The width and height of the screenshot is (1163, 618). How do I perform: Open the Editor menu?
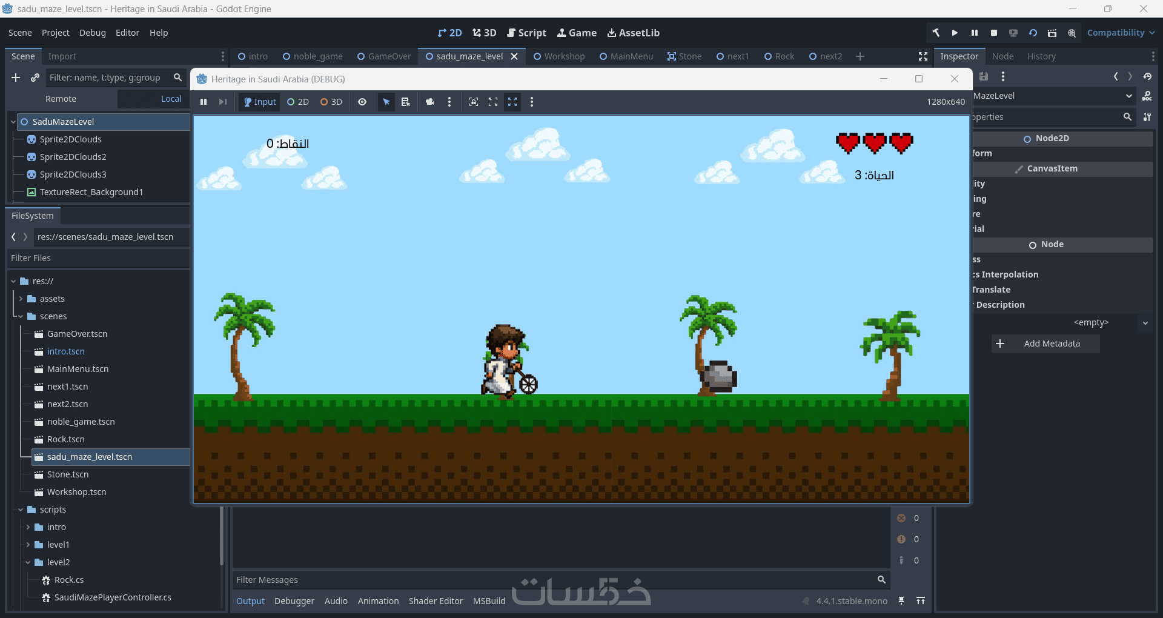click(127, 33)
